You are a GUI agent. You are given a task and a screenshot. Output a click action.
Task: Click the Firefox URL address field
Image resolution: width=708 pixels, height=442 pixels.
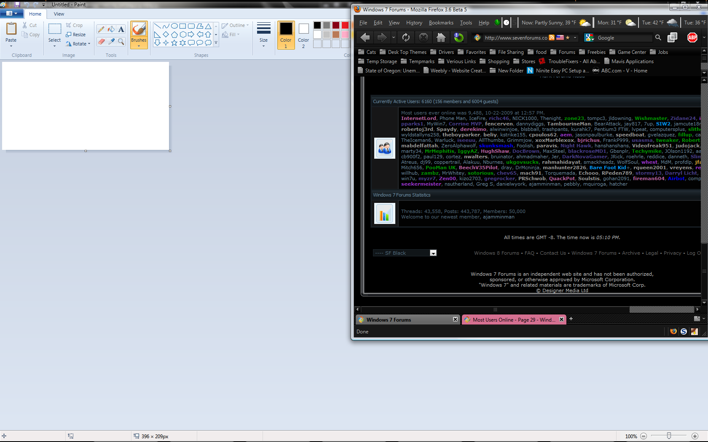tap(516, 37)
